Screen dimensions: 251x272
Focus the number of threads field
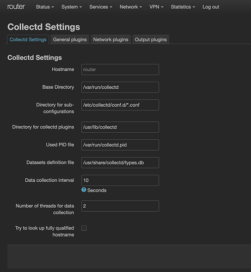(x=120, y=206)
